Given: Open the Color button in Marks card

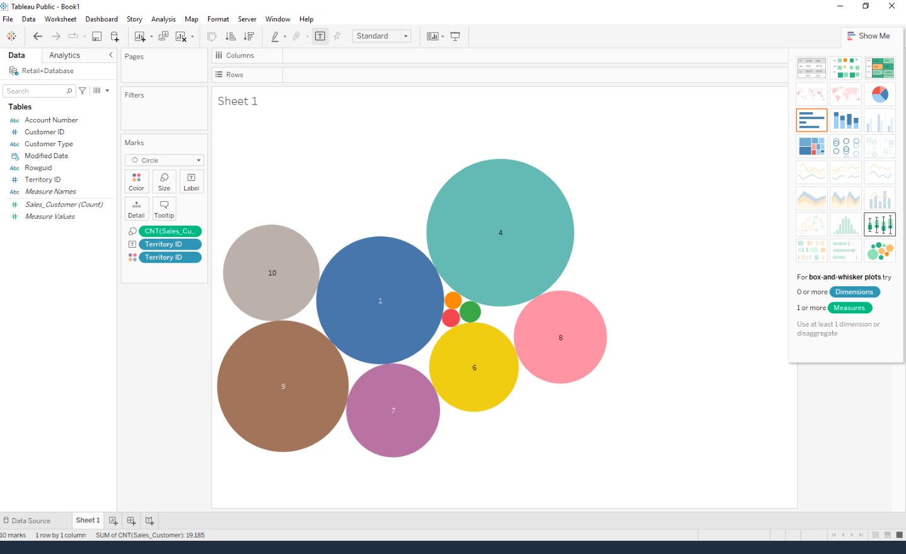Looking at the screenshot, I should [x=136, y=182].
